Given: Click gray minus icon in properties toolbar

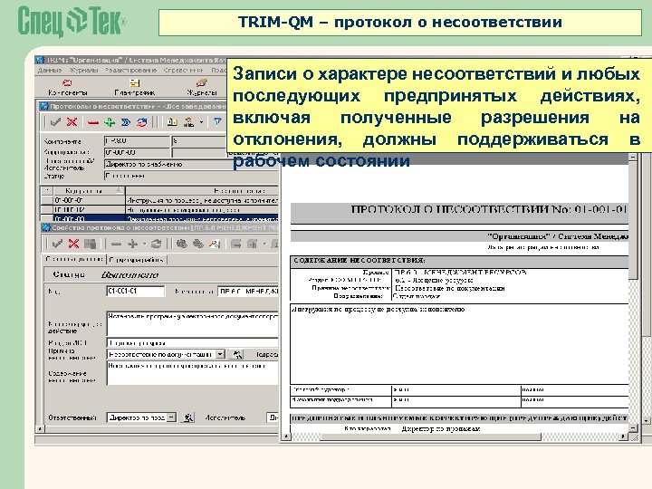Looking at the screenshot, I should pyautogui.click(x=117, y=244).
